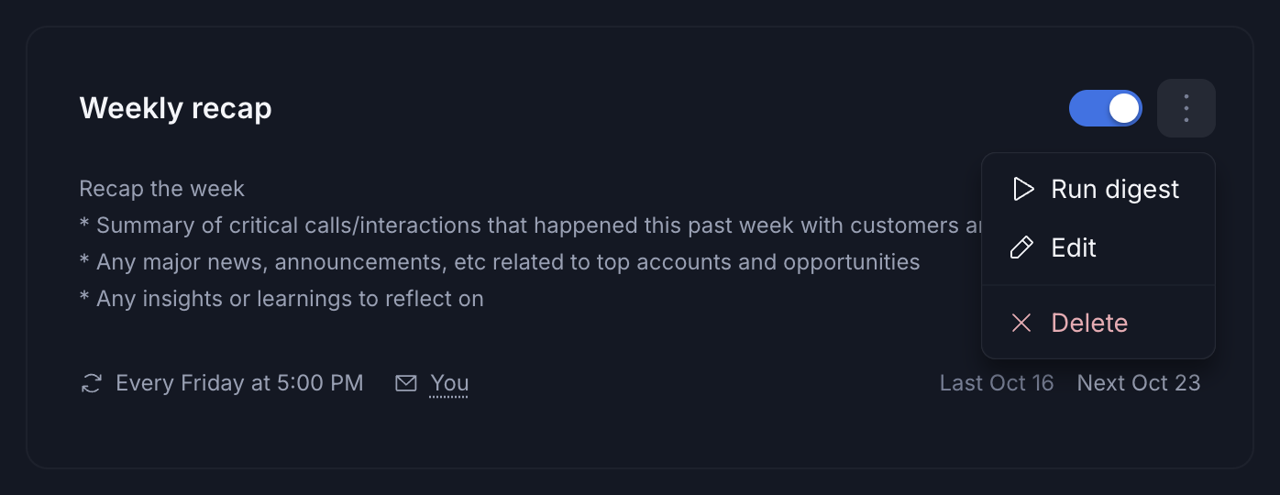The height and width of the screenshot is (495, 1280).
Task: Click the Weekly recap title
Action: (x=176, y=108)
